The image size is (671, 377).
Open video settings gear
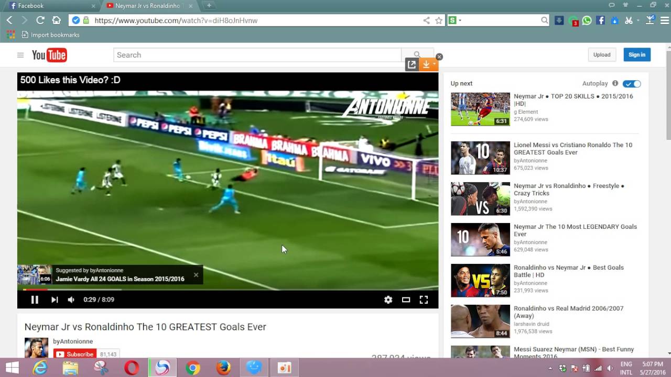tap(388, 300)
